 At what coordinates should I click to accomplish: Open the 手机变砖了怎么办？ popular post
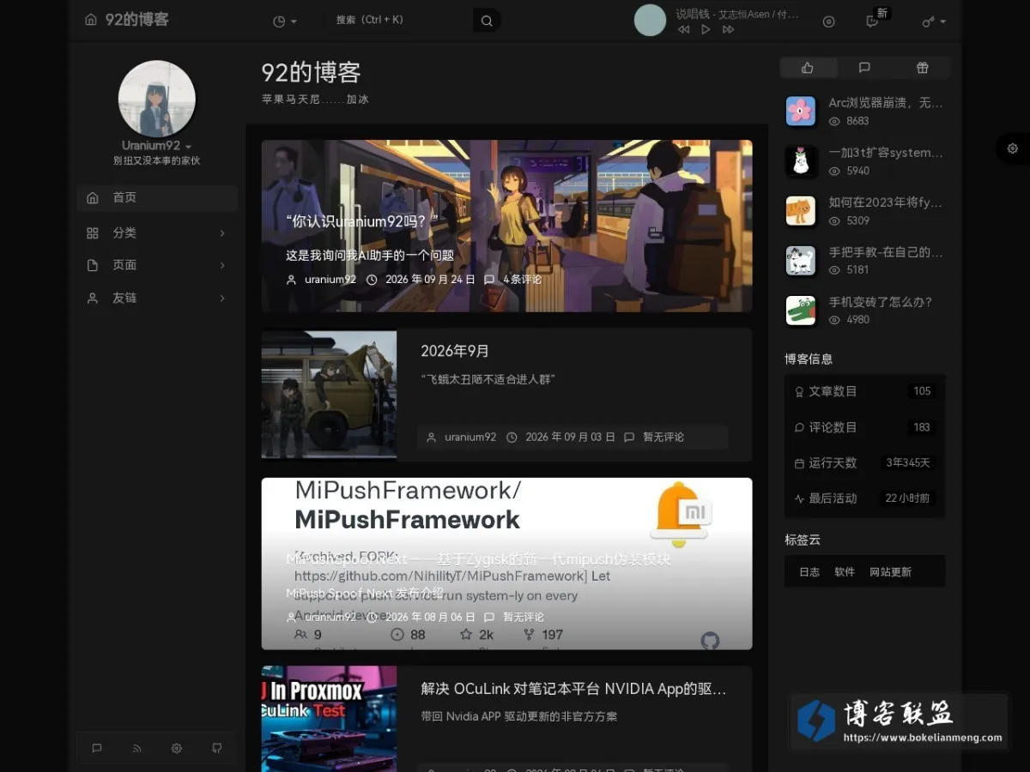click(881, 302)
